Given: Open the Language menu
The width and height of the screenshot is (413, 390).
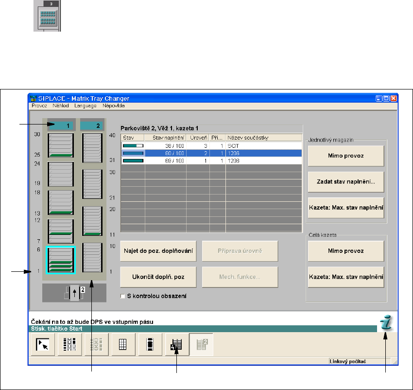Looking at the screenshot, I should click(86, 106).
